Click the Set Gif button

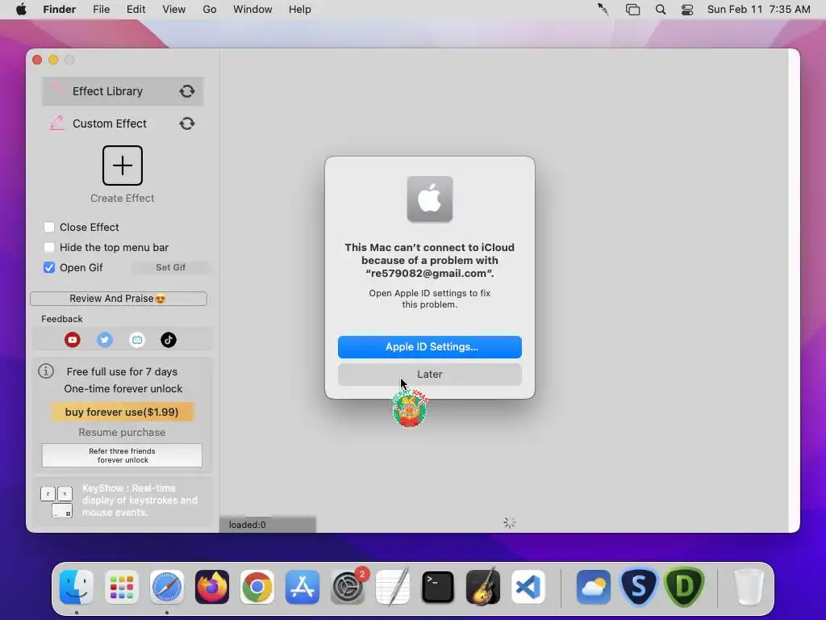pos(171,267)
